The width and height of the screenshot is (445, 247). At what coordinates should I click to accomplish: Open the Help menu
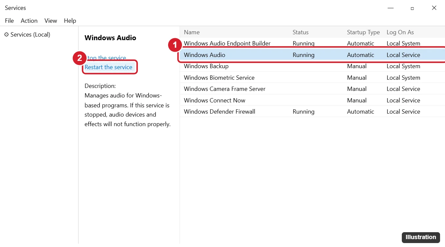coord(70,21)
